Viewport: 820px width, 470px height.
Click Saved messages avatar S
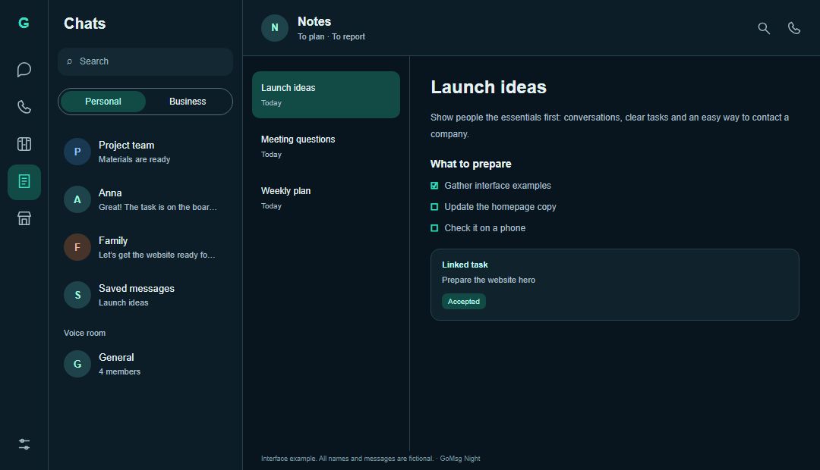coord(77,295)
